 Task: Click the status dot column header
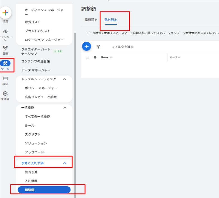(x=95, y=57)
